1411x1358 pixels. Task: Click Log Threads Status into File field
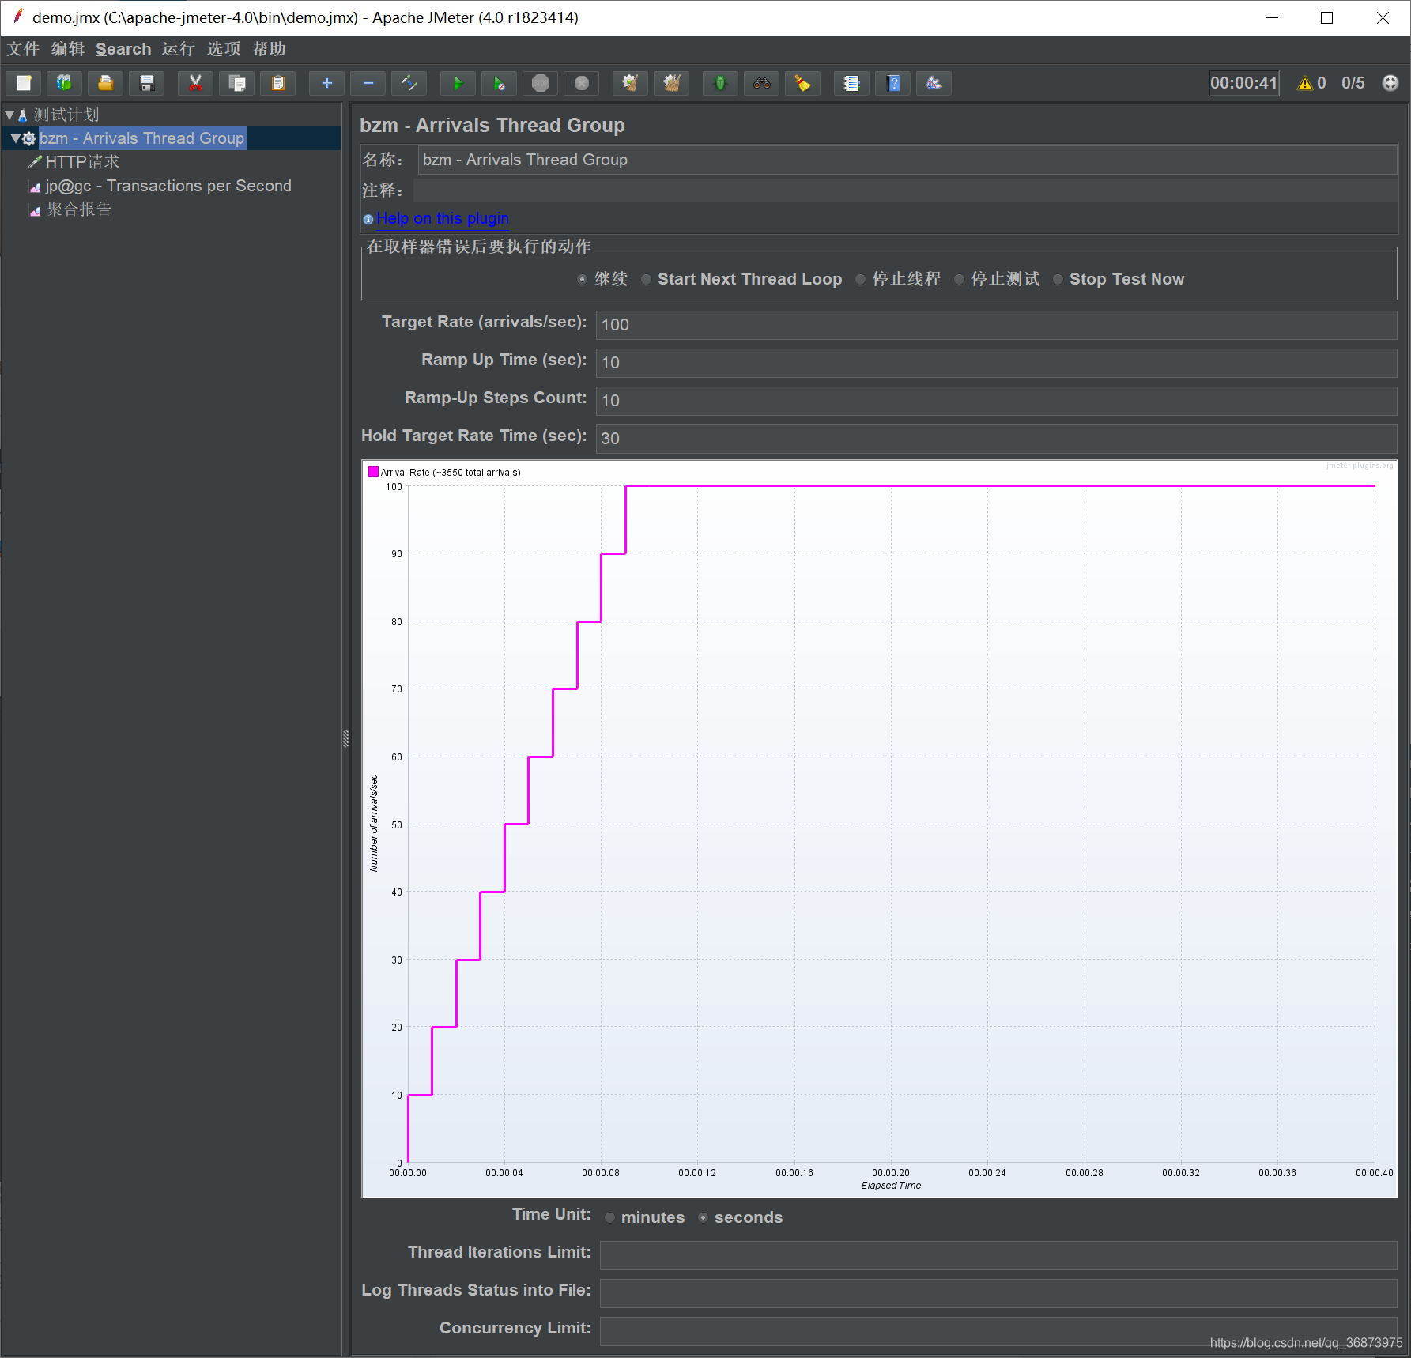pos(998,1293)
